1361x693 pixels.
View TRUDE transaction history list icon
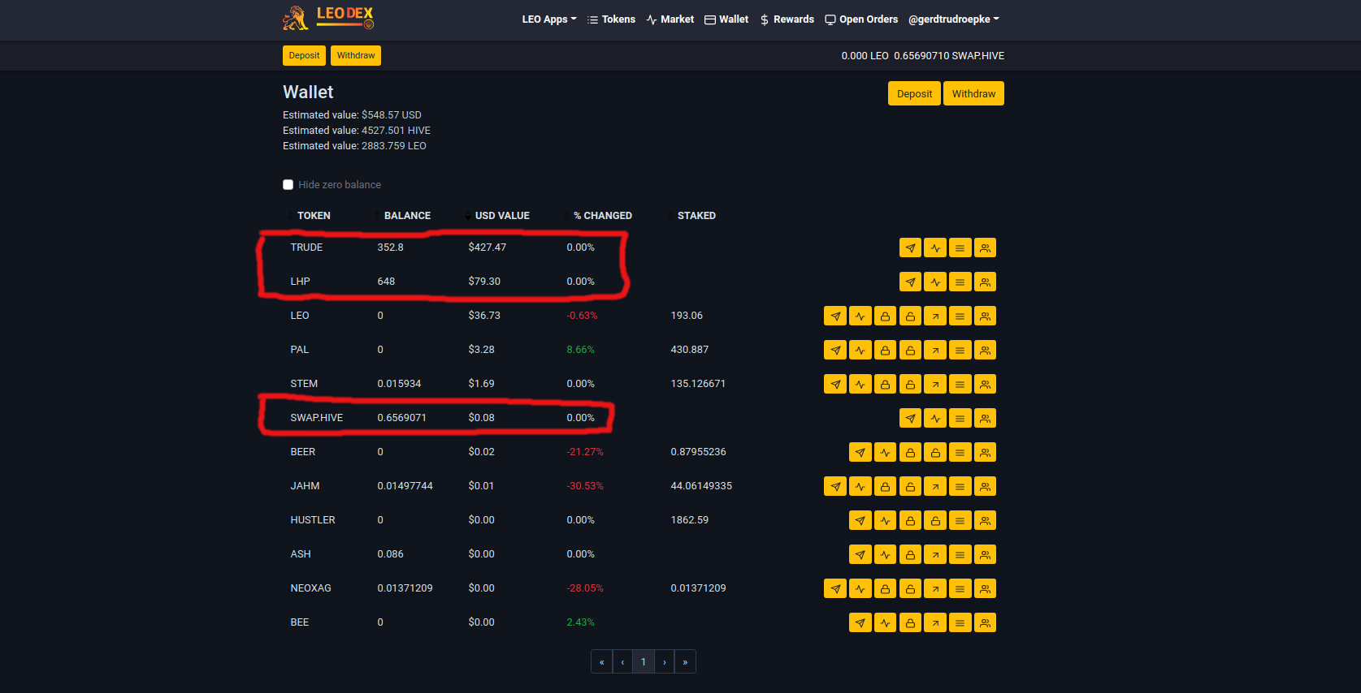(x=960, y=247)
